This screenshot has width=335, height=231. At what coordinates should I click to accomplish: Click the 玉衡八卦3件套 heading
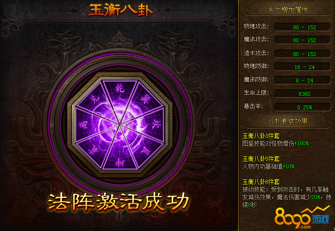[261, 136]
